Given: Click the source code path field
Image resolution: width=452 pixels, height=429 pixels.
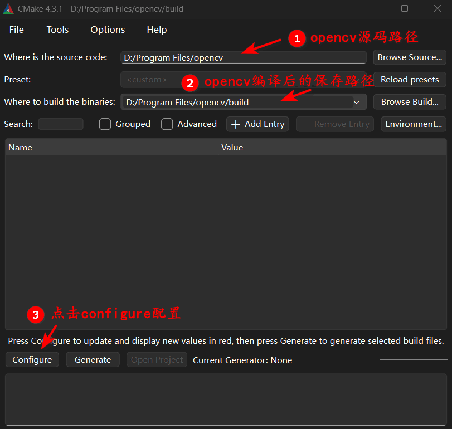Looking at the screenshot, I should pyautogui.click(x=244, y=57).
